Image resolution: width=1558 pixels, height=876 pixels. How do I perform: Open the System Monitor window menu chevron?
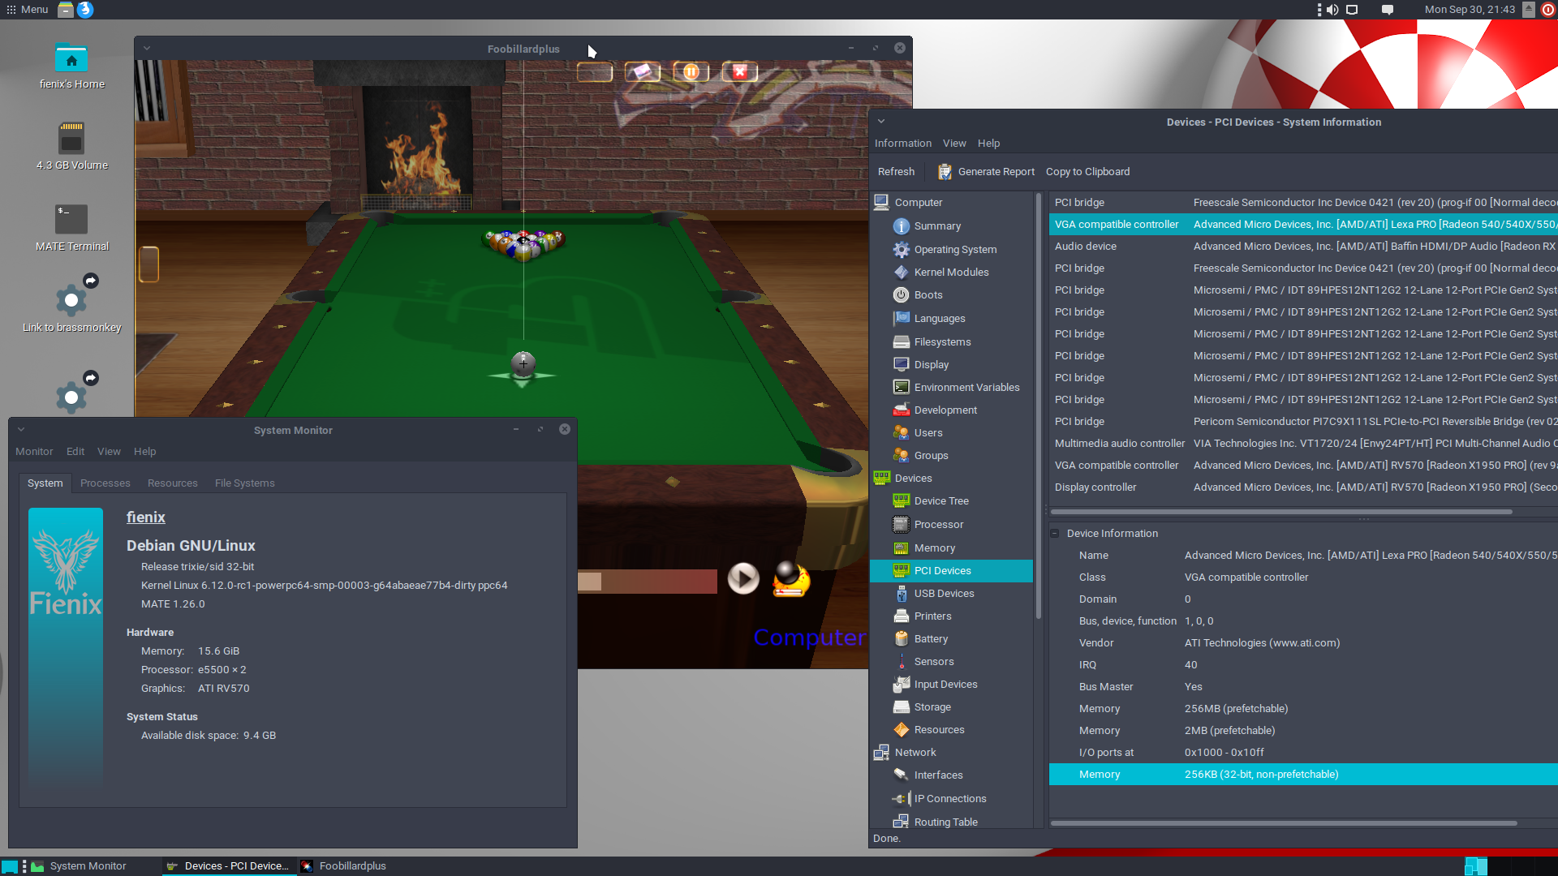(21, 430)
